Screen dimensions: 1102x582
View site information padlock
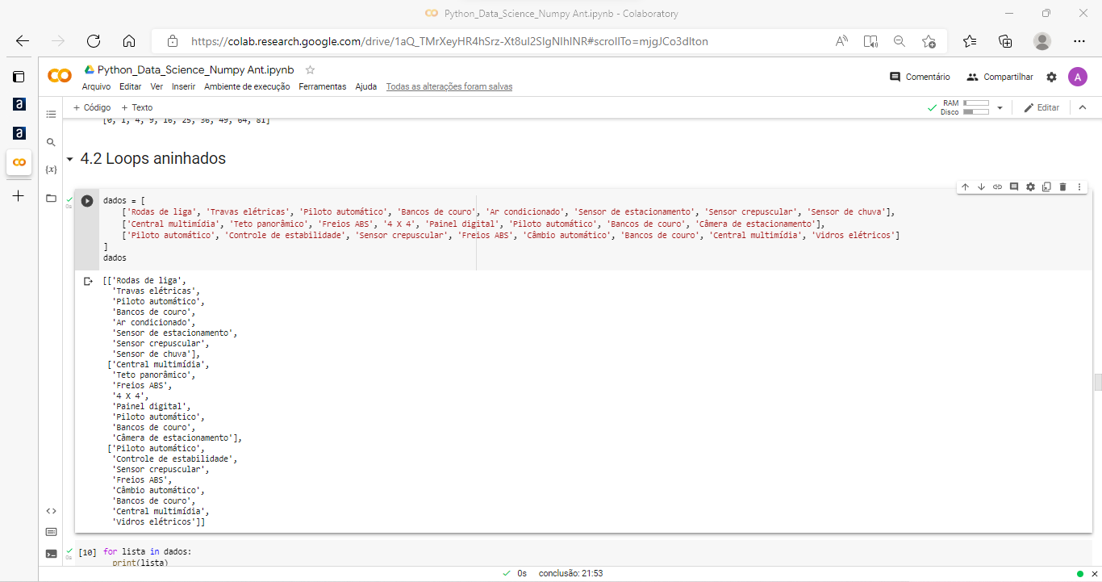pyautogui.click(x=172, y=41)
